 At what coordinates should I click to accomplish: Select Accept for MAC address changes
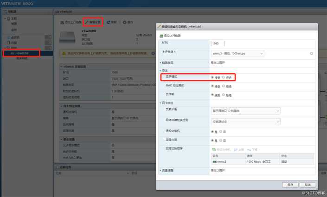[212, 86]
